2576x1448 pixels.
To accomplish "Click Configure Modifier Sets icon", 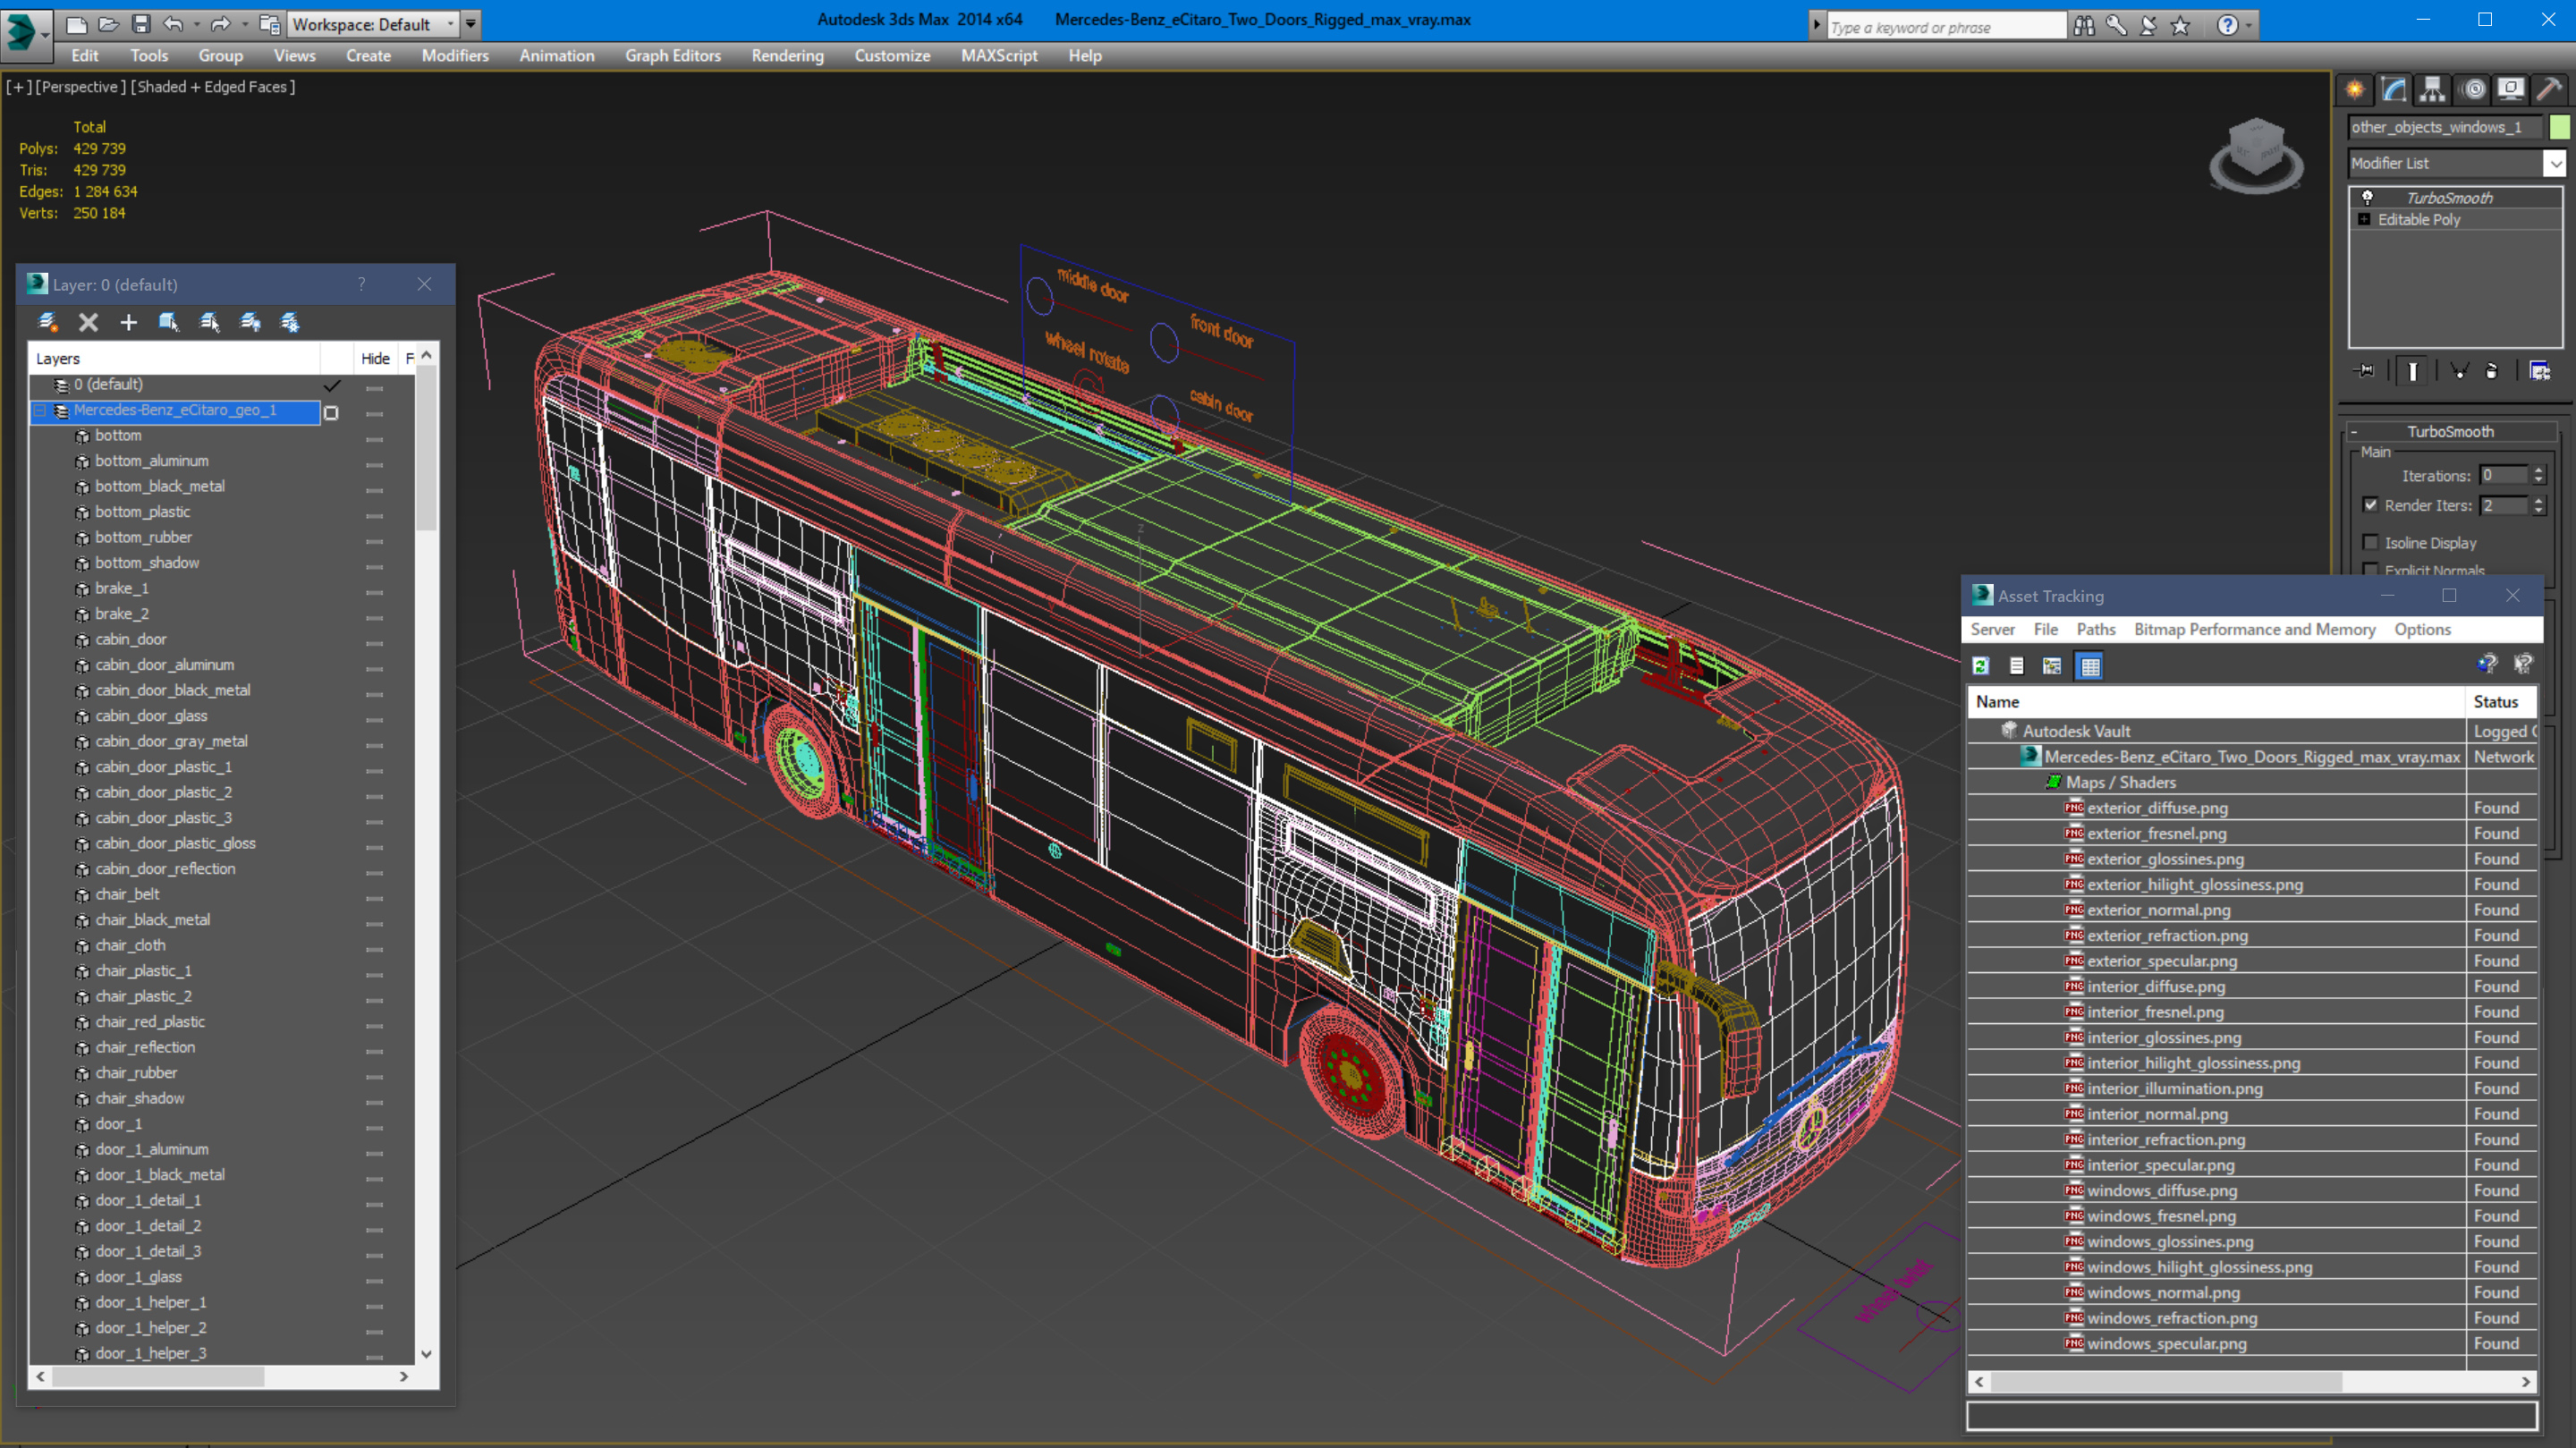I will (x=2540, y=371).
